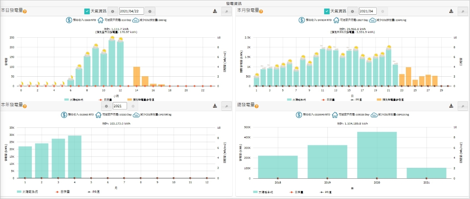Uncheck 天氣資訊 on the daily panel
470x199 pixels.
pyautogui.click(x=87, y=12)
